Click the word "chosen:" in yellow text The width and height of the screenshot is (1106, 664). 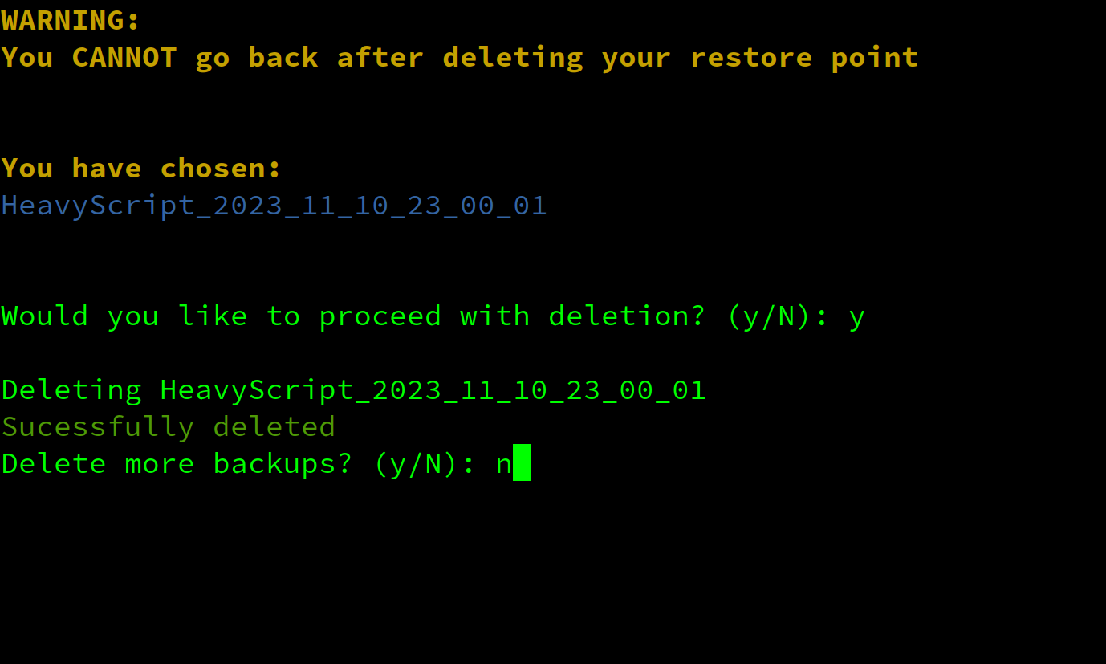click(x=222, y=169)
